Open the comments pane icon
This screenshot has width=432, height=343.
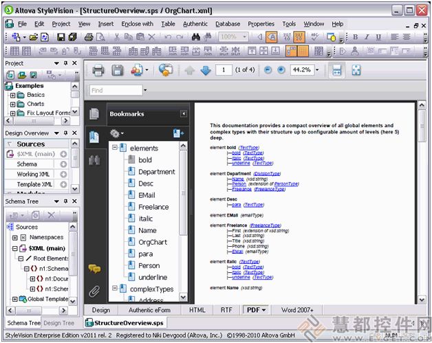click(x=94, y=268)
